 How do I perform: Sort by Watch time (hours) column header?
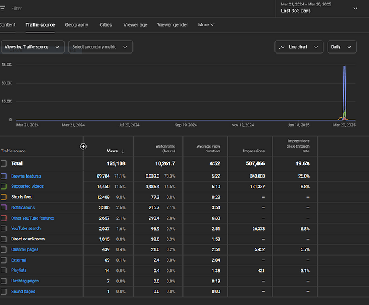coord(165,149)
